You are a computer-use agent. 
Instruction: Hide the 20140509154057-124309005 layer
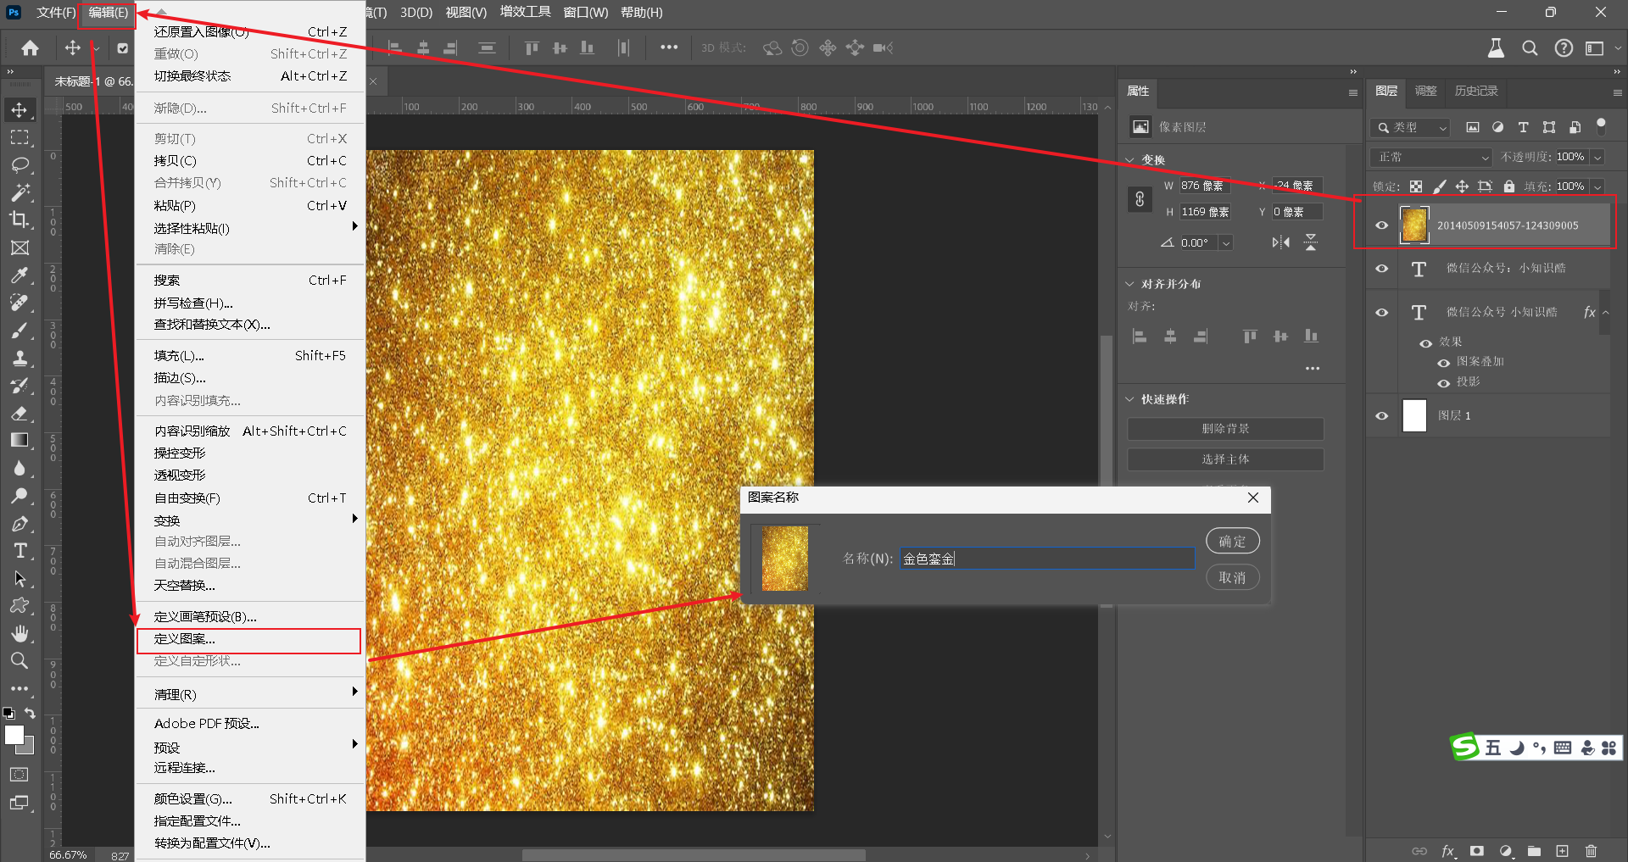point(1382,225)
